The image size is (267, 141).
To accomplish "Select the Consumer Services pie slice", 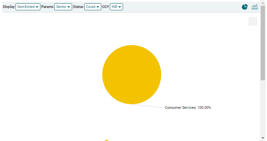I will click(x=132, y=75).
